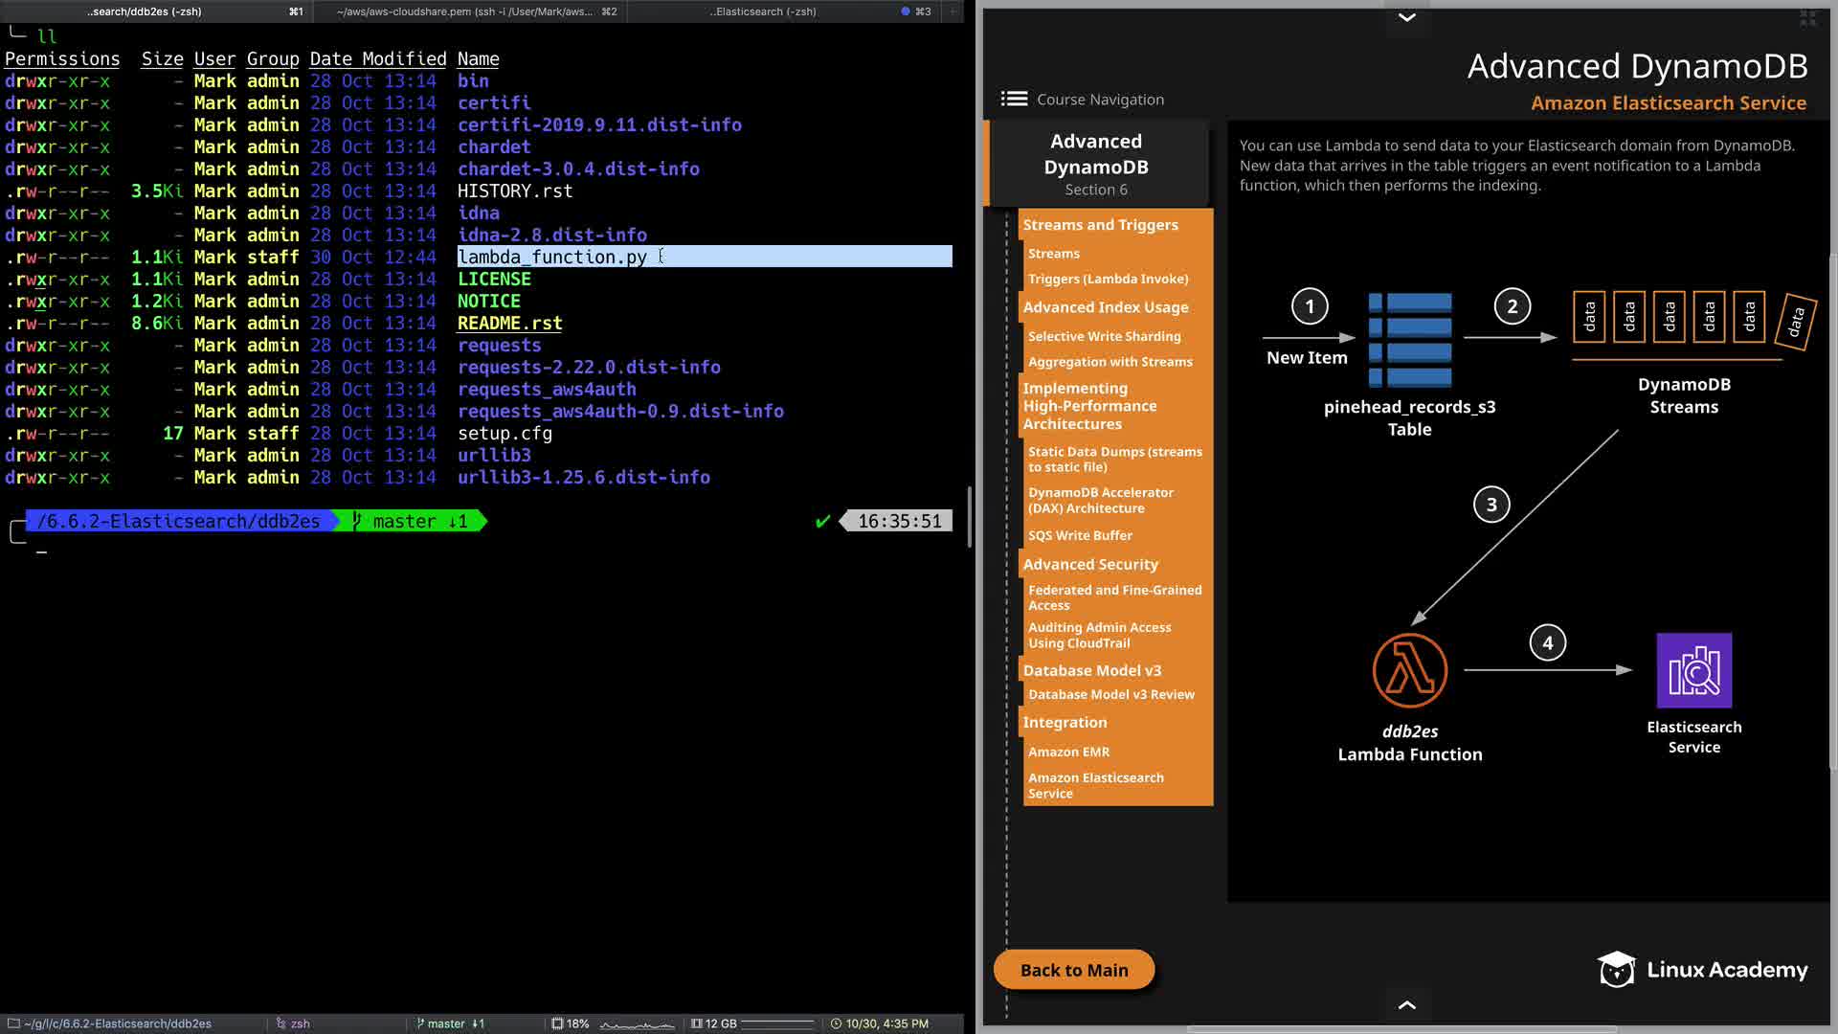
Task: Click the pinehead_records_s3 table icon
Action: pyautogui.click(x=1410, y=340)
